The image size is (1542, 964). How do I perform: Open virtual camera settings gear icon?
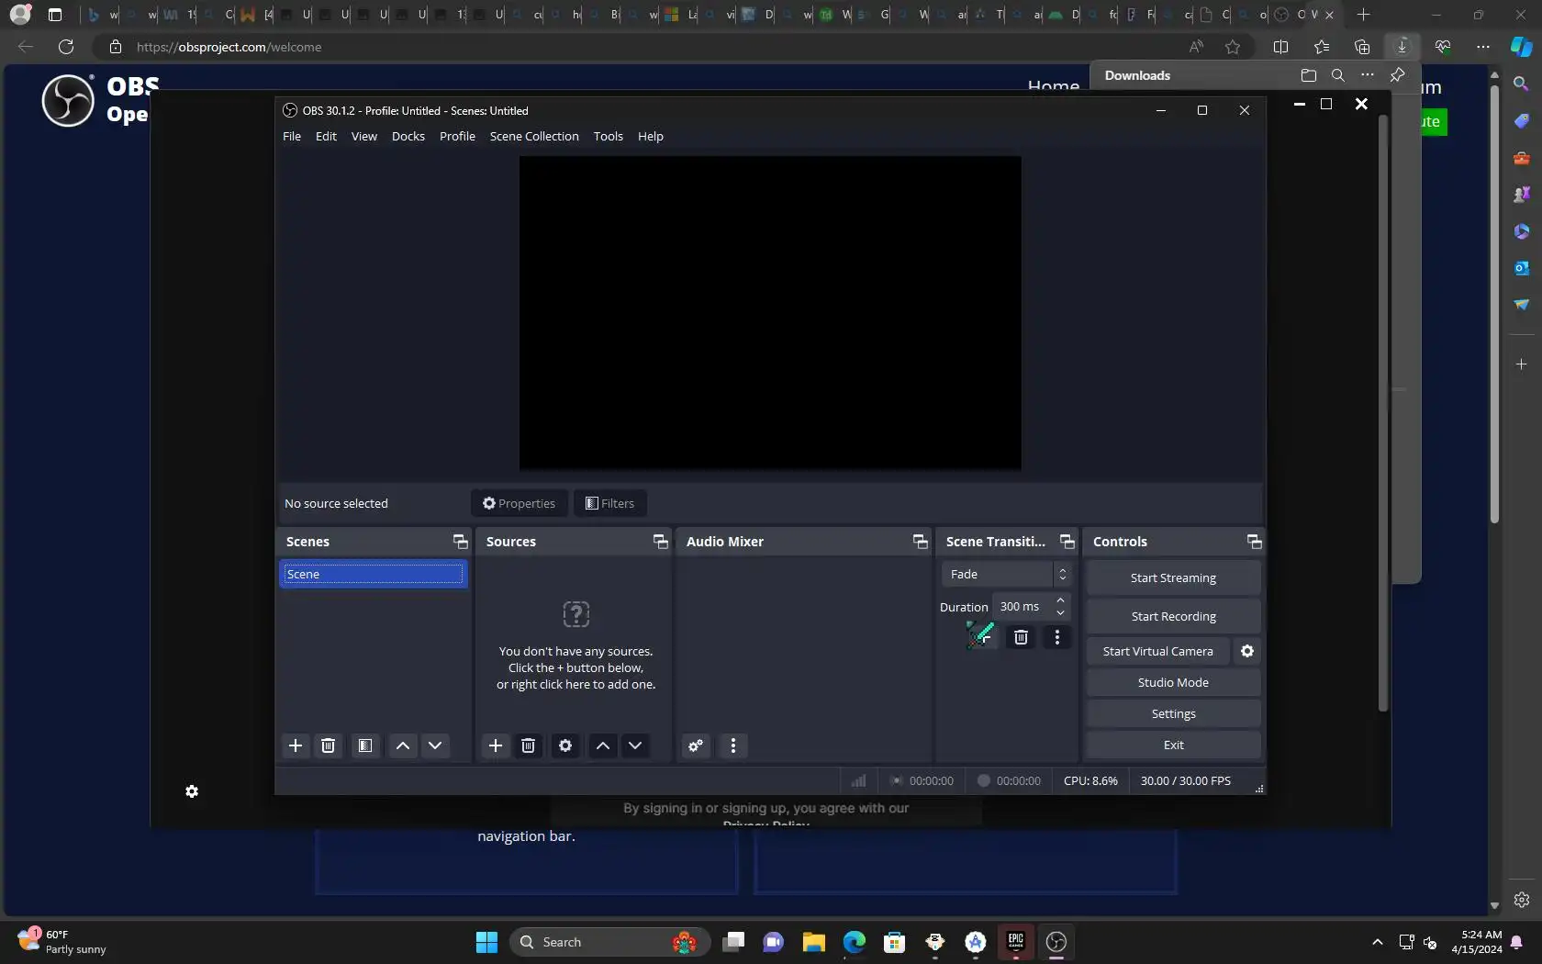(x=1247, y=651)
